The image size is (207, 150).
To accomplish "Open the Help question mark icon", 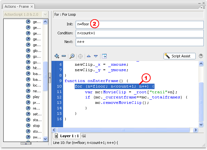I will tap(201, 56).
